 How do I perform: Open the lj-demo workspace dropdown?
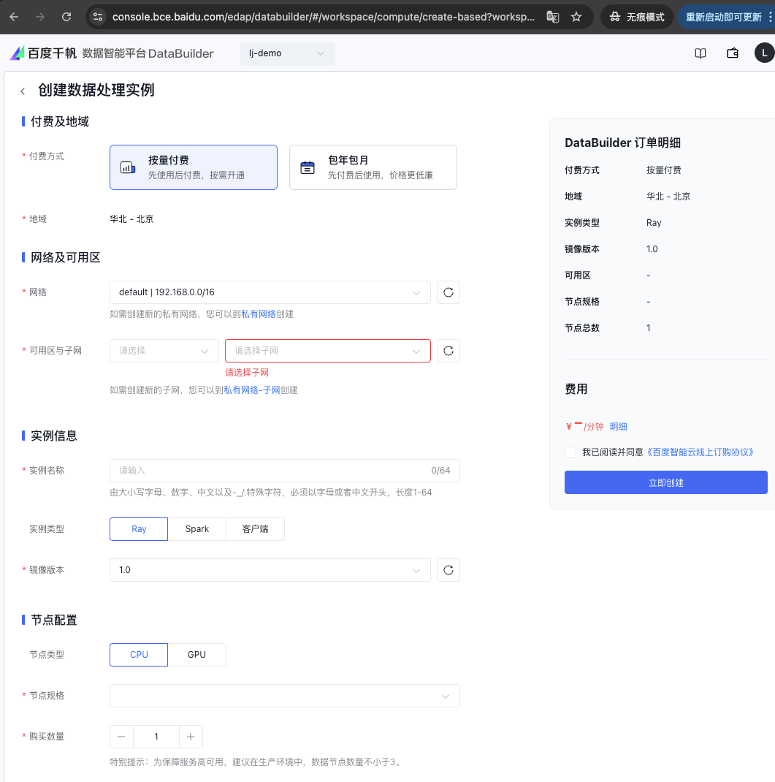[287, 53]
